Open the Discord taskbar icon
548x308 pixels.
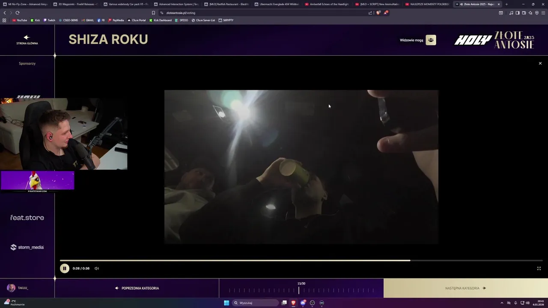click(303, 303)
